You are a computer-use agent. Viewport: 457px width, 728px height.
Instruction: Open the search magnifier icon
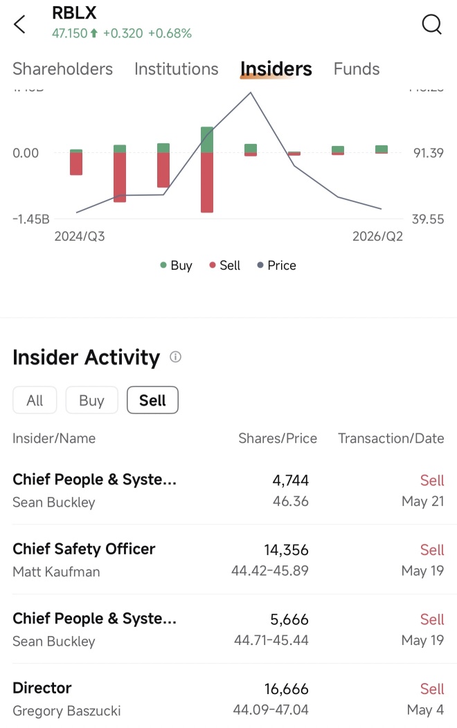pyautogui.click(x=431, y=24)
